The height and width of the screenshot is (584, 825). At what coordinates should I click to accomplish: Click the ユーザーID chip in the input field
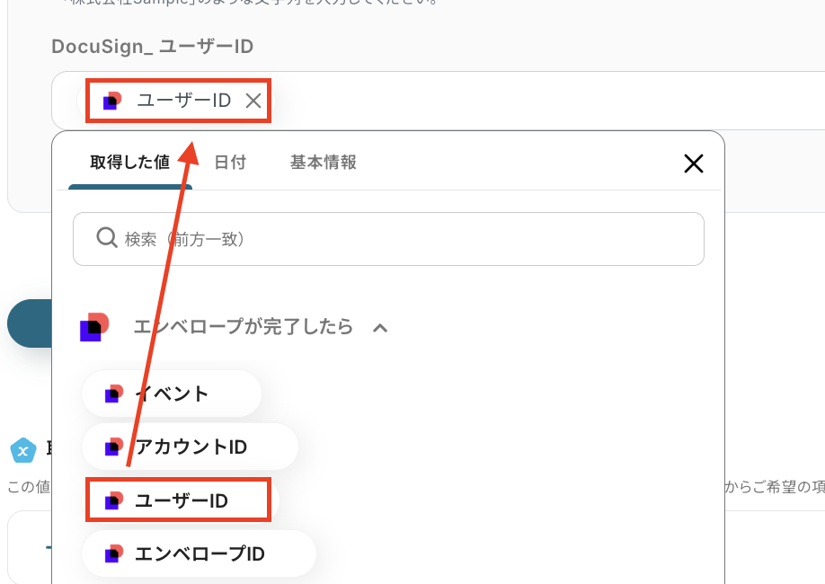click(x=176, y=101)
